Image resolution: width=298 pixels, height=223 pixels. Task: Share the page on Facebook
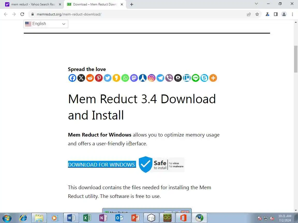(72, 78)
